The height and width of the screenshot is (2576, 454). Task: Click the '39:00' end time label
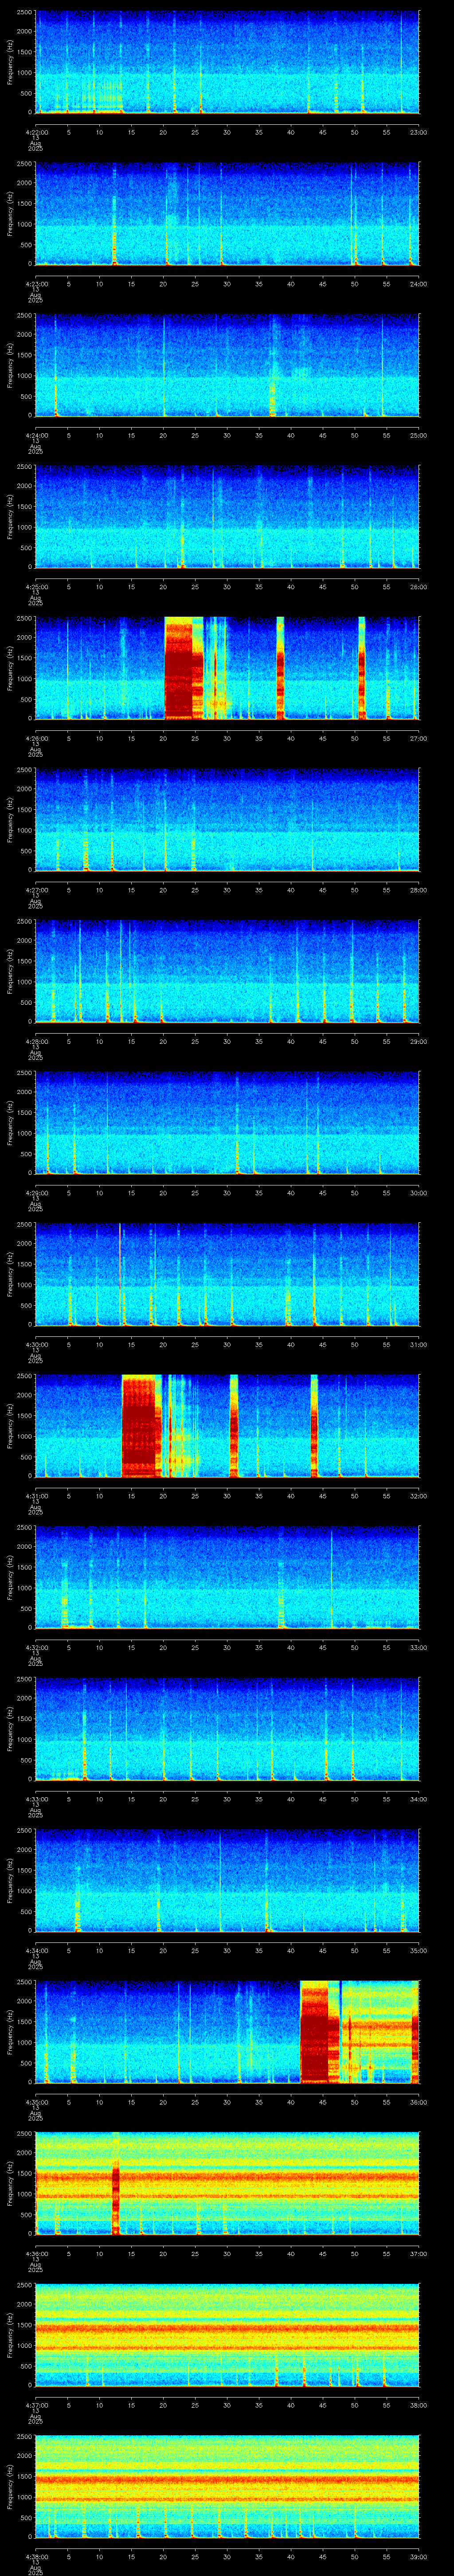point(419,2558)
